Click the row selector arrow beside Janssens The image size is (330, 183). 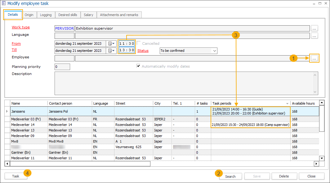tap(7, 110)
